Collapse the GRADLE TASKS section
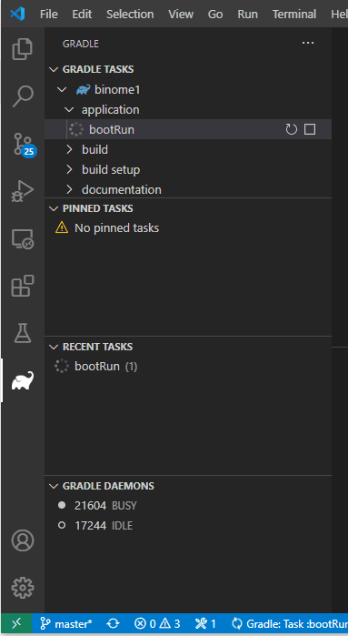This screenshot has height=636, width=348. 54,69
